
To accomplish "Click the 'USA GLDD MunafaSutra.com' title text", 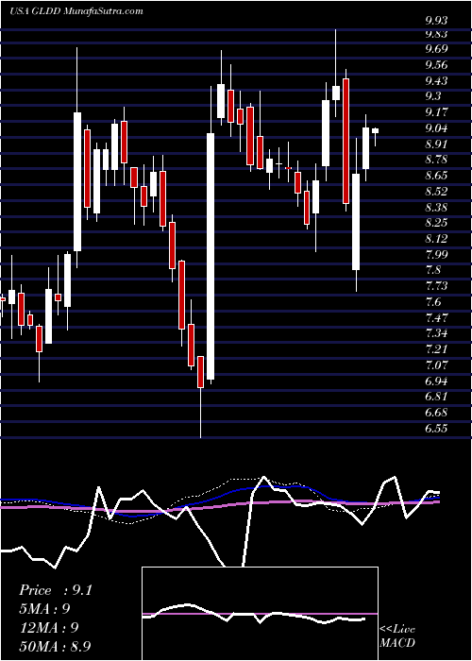I will (x=76, y=10).
